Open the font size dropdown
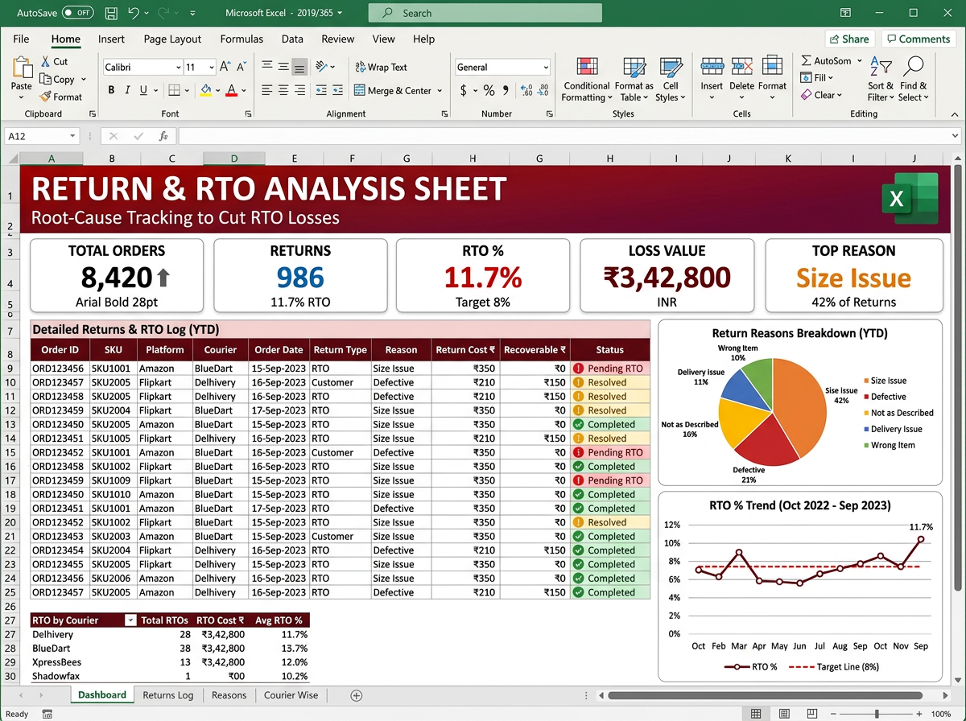The width and height of the screenshot is (966, 721). pos(212,68)
